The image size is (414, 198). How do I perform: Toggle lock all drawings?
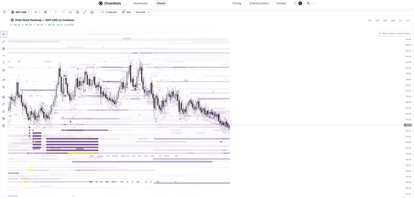point(4,111)
